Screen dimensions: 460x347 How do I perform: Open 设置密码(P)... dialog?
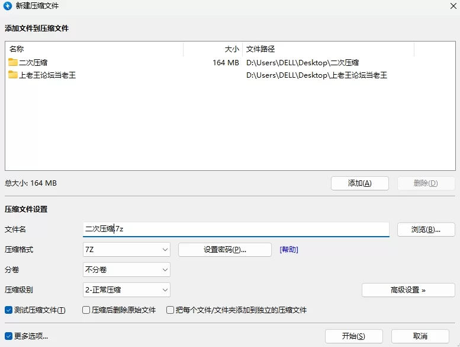coord(225,250)
